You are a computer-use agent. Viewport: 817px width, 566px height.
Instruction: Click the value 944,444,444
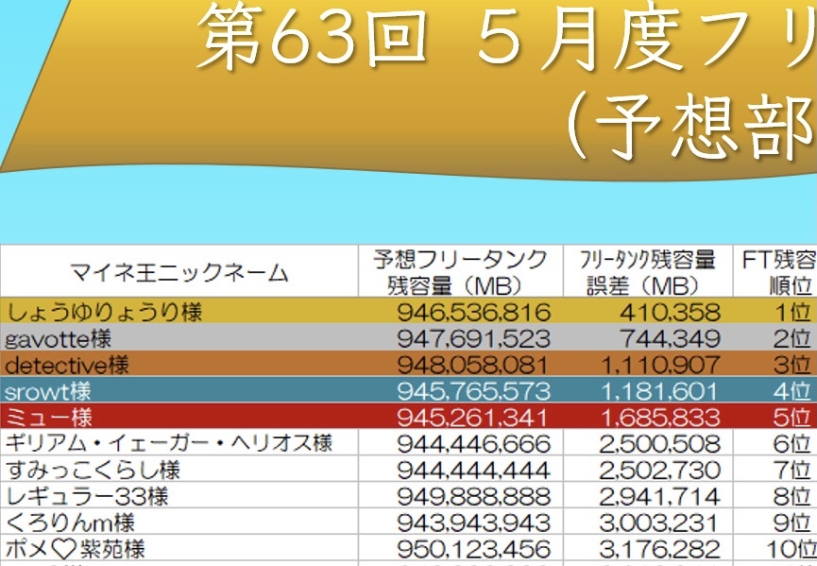coord(473,471)
